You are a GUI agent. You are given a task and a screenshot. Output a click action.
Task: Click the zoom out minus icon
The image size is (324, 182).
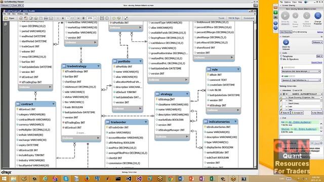78,18
